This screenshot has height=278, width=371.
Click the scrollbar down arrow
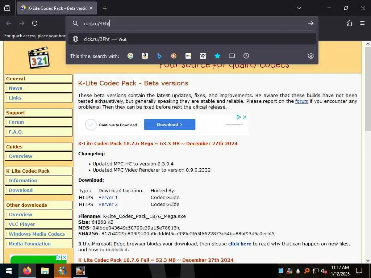368,261
